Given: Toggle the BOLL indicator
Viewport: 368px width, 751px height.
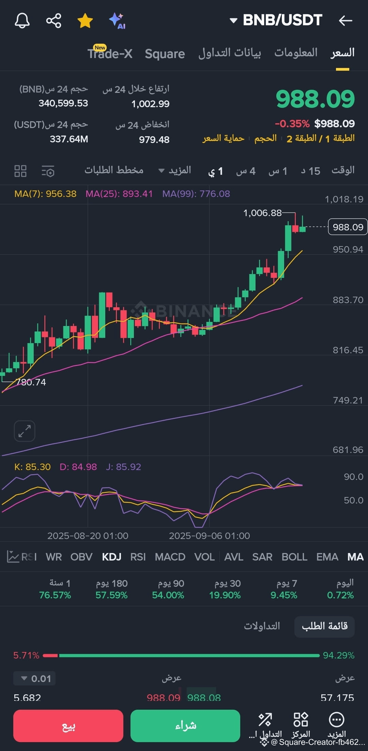Looking at the screenshot, I should click(x=294, y=557).
